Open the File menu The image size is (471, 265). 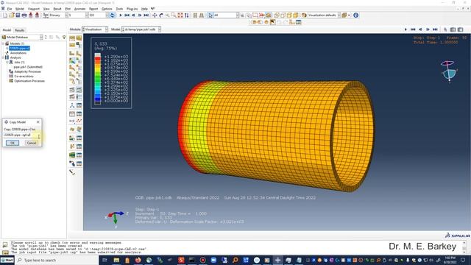[10, 9]
